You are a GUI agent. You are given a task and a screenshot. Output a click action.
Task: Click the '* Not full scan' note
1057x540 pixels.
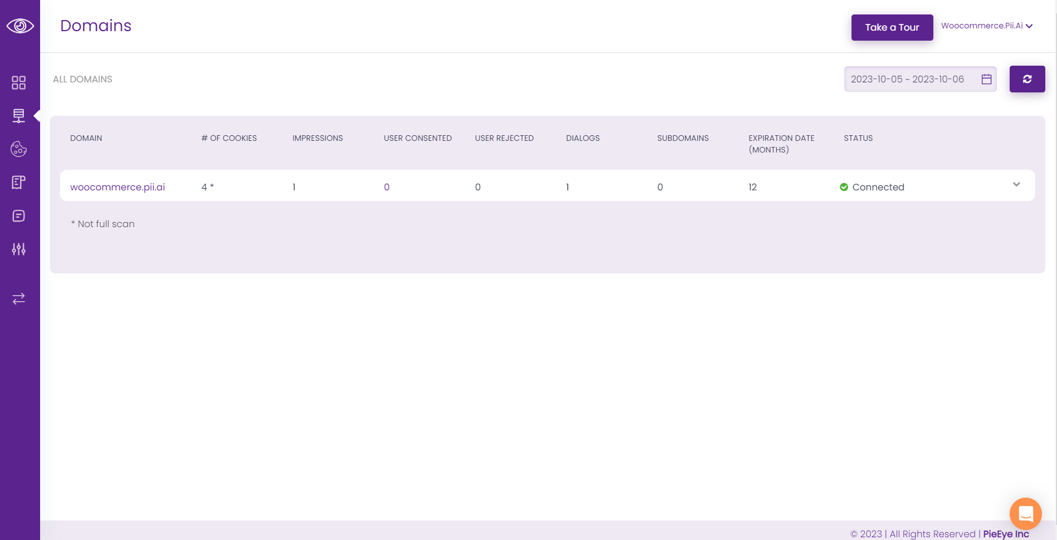tap(103, 224)
